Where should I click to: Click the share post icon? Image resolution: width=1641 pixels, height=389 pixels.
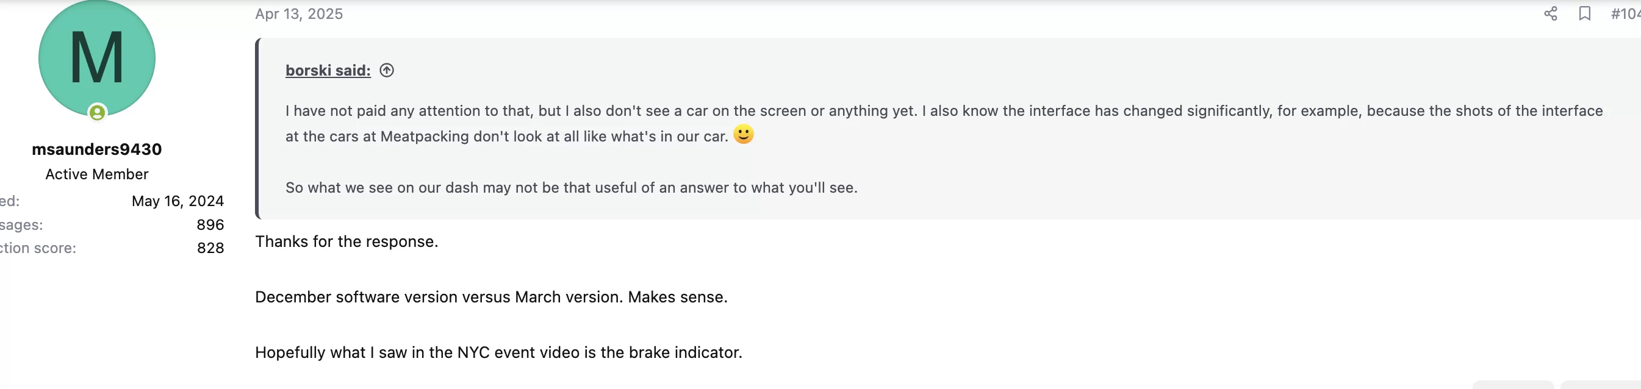[1551, 13]
